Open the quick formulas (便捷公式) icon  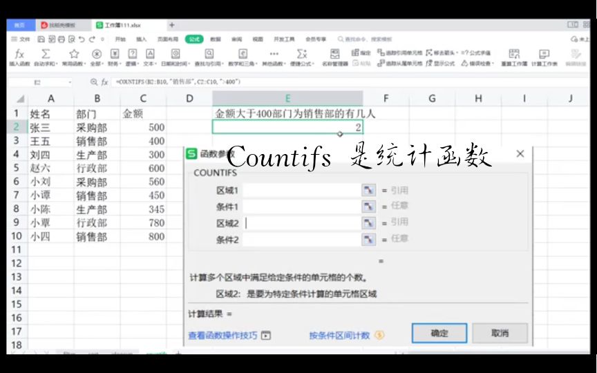pyautogui.click(x=302, y=54)
